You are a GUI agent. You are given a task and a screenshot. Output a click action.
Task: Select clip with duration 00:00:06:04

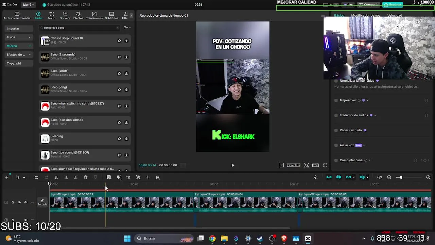pos(248,202)
